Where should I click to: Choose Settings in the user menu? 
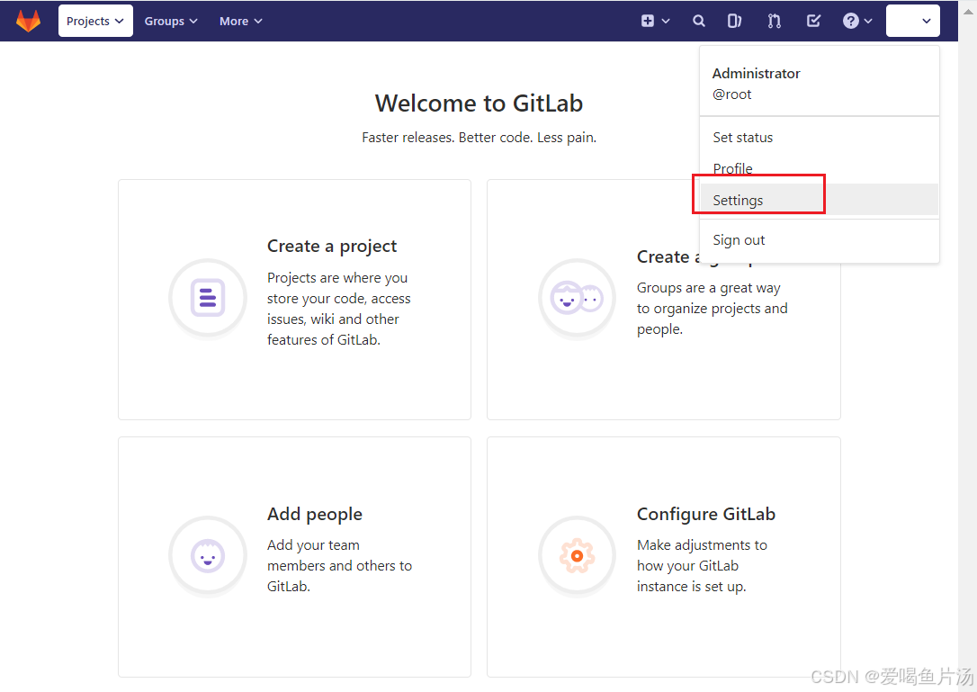(x=820, y=200)
